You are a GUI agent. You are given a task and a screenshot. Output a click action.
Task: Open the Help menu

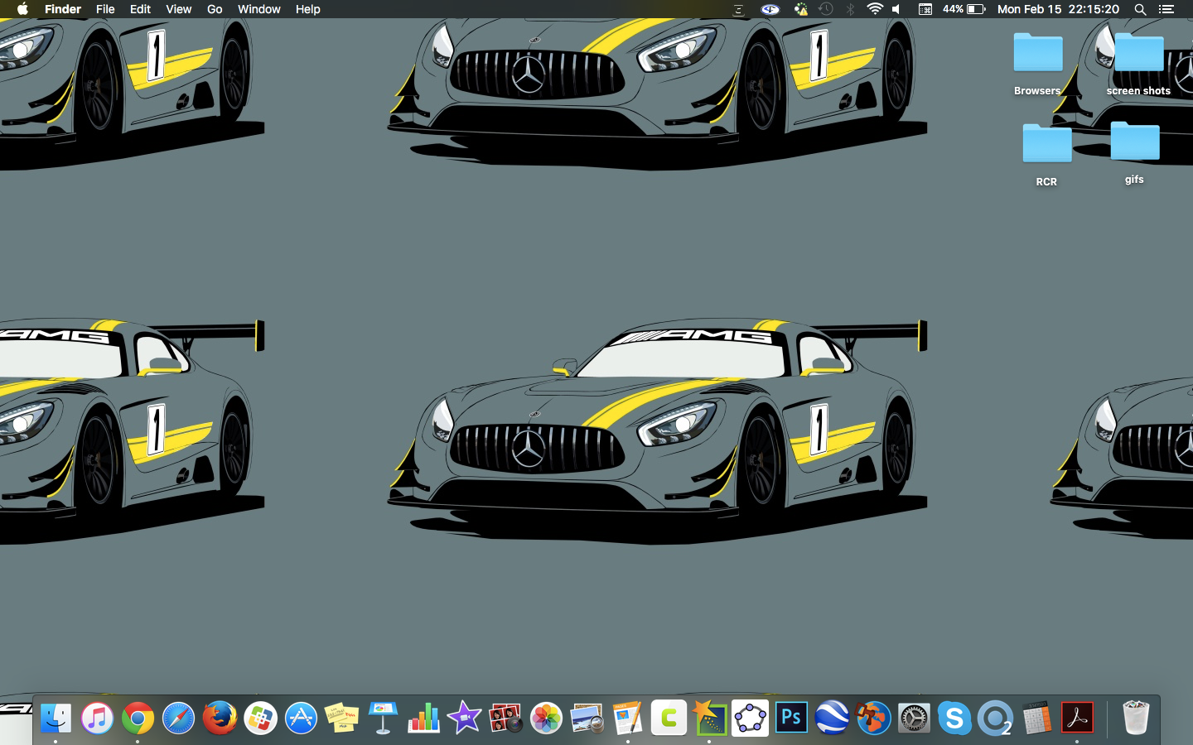pyautogui.click(x=307, y=9)
